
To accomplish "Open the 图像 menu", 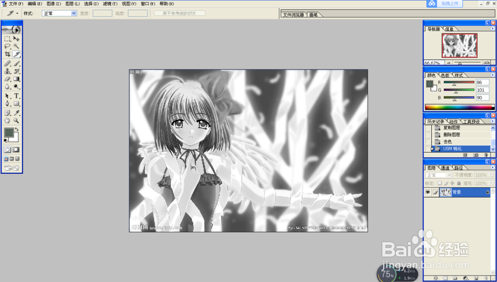I will 54,4.
